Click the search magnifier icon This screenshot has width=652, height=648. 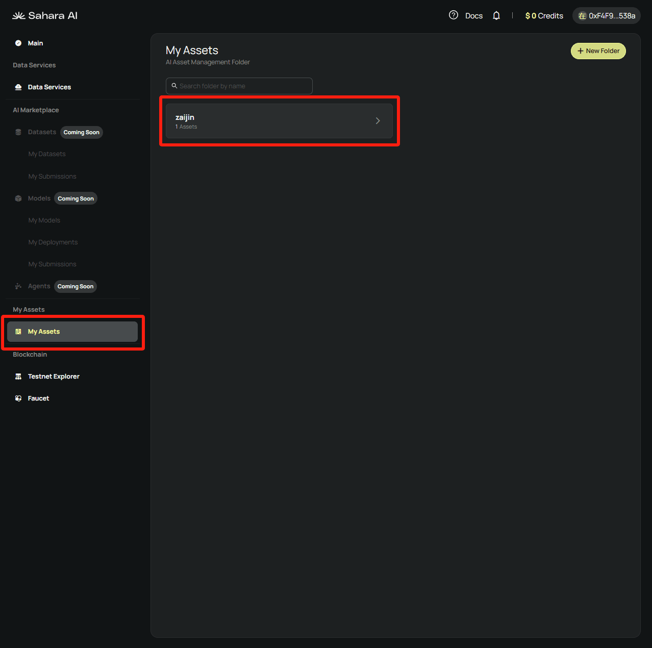point(174,86)
